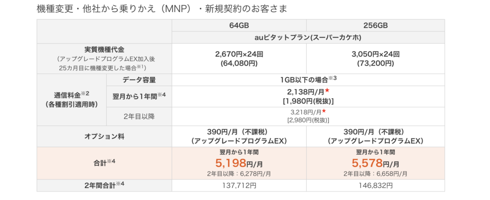Click the red star next to 2,138円/月
This screenshot has height=200, width=490.
327,90
